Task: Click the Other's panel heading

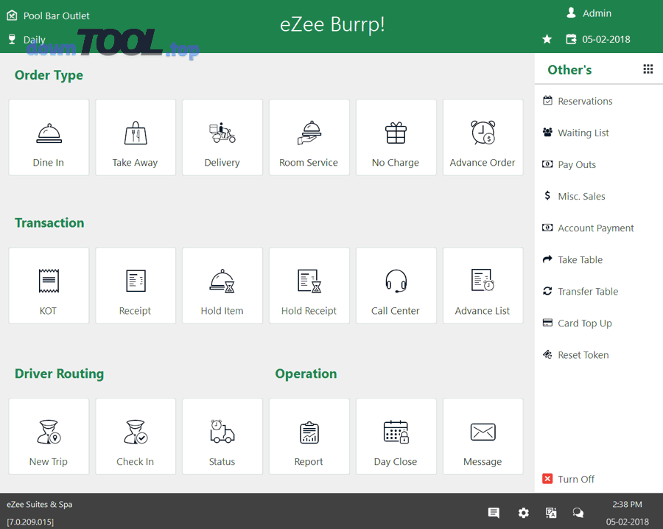Action: pos(569,70)
